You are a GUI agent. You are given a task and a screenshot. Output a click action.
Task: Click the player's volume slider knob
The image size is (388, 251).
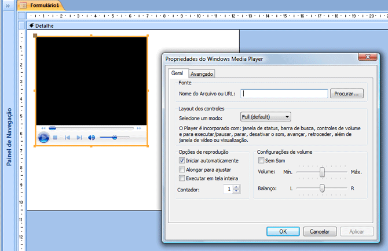click(x=114, y=138)
